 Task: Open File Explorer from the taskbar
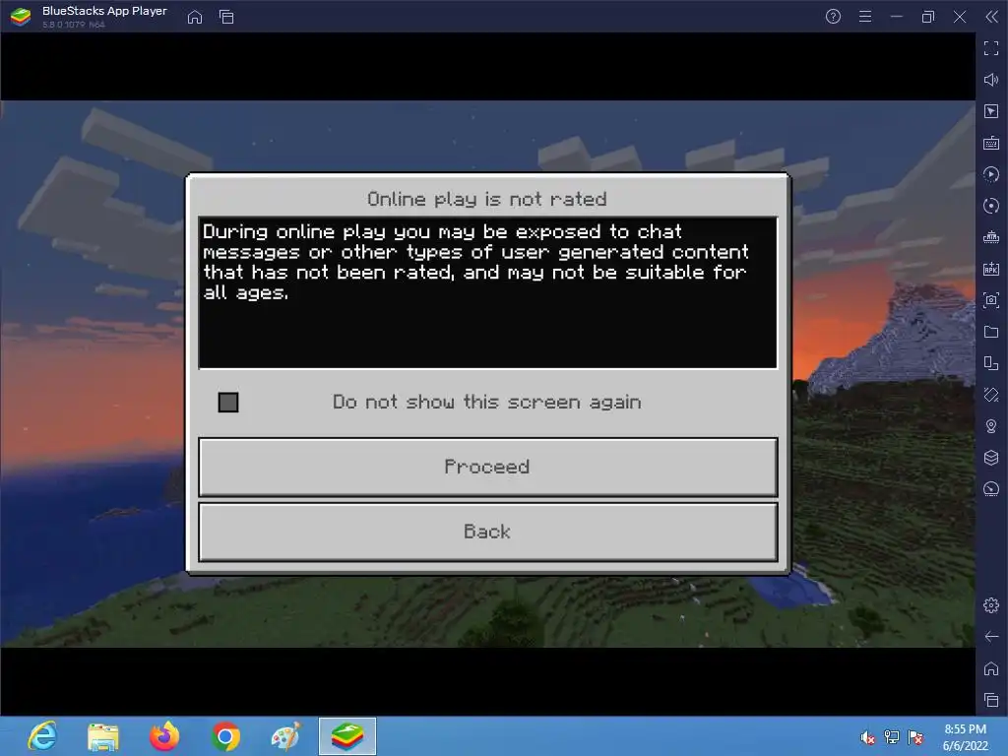(x=102, y=736)
